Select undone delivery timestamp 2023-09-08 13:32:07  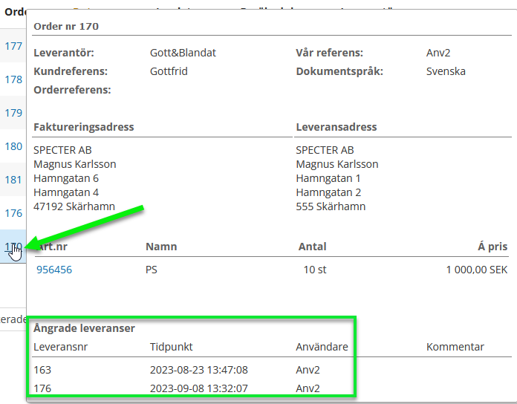click(x=198, y=388)
